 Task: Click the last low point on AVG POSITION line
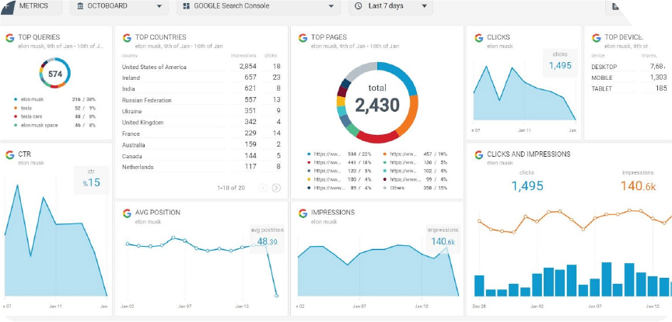tap(276, 296)
